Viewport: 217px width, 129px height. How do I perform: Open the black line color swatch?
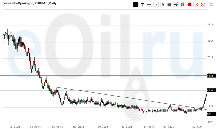pos(136,4)
